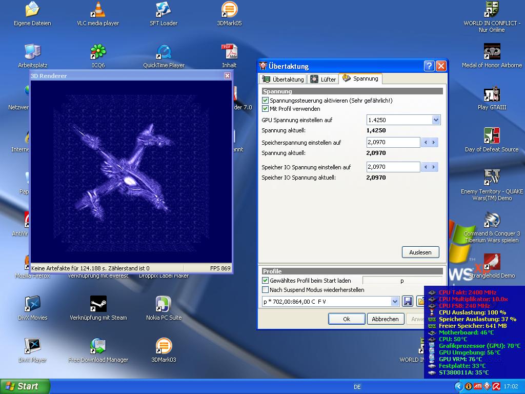Click the help question mark in Übertaktung

click(x=429, y=66)
